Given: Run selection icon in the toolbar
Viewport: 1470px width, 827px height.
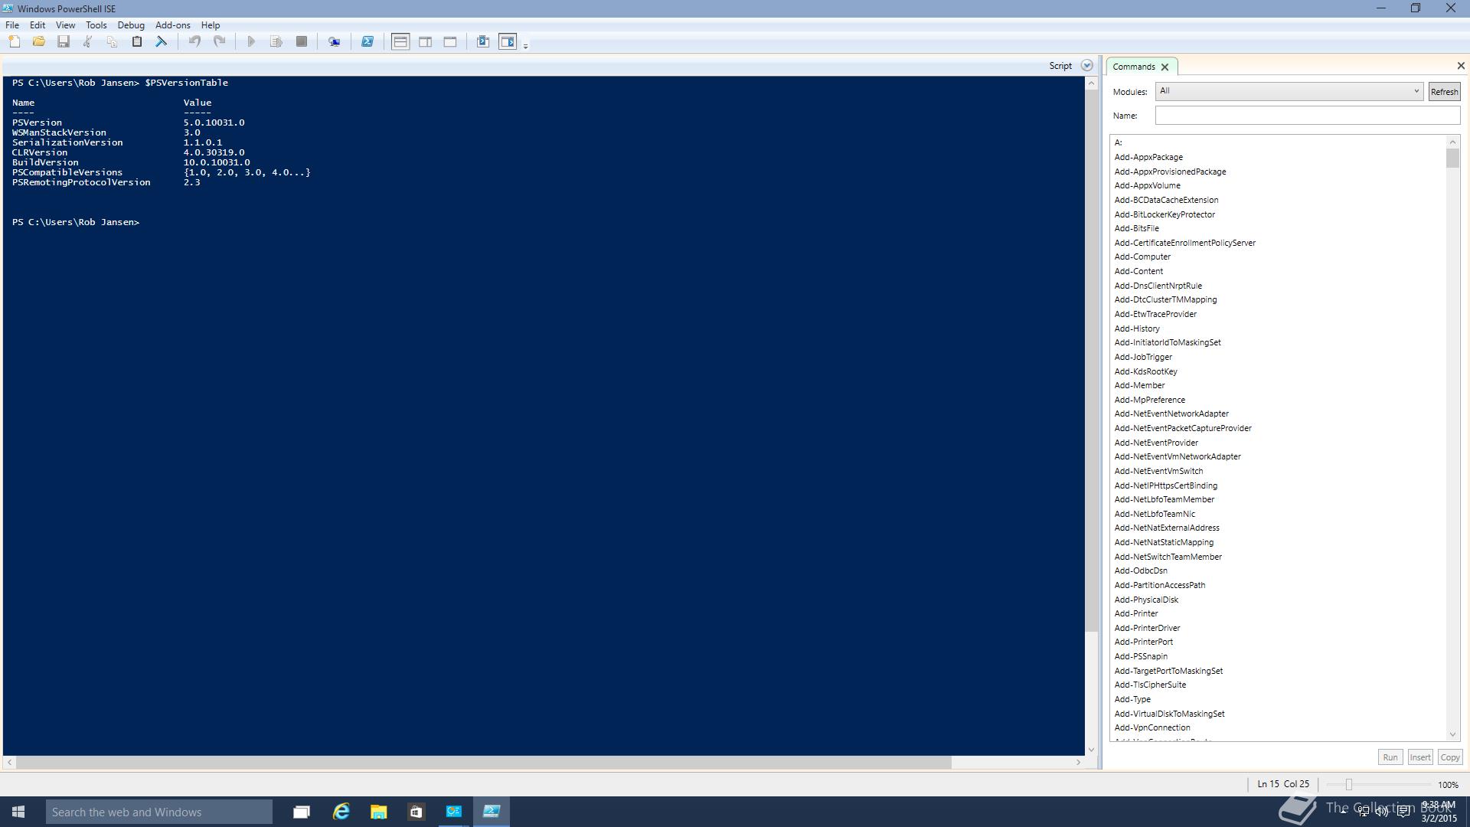Looking at the screenshot, I should point(276,42).
